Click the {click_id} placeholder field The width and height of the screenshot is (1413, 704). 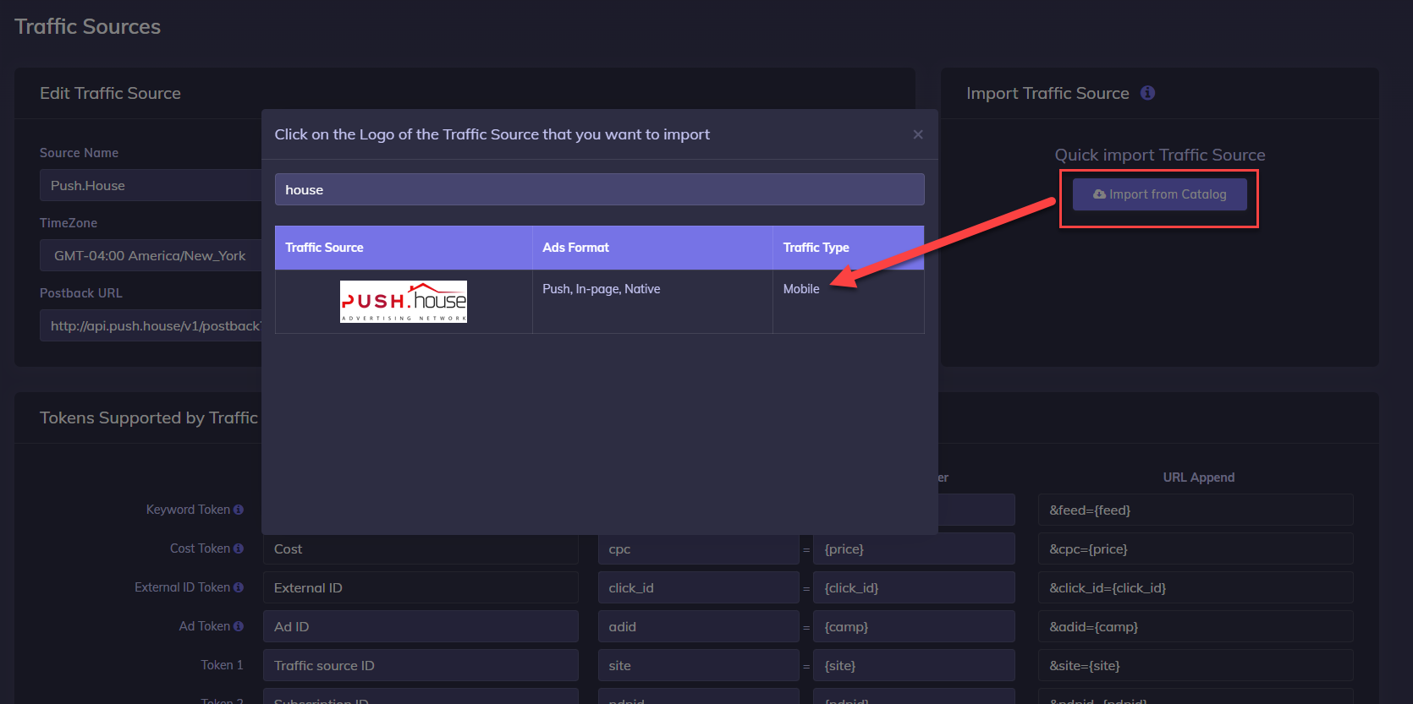pos(914,587)
